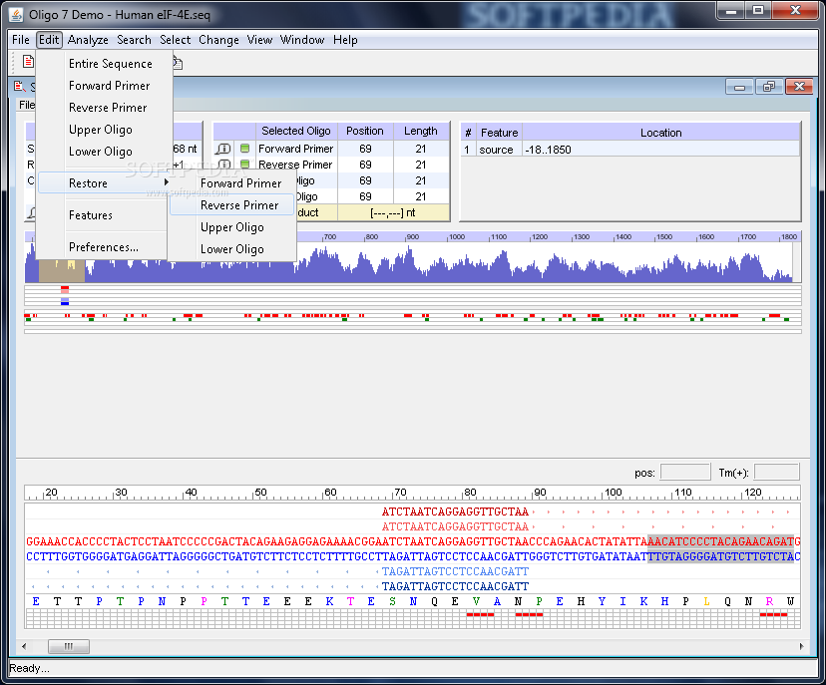The width and height of the screenshot is (826, 685).
Task: Click the scroll right arrow
Action: (801, 646)
